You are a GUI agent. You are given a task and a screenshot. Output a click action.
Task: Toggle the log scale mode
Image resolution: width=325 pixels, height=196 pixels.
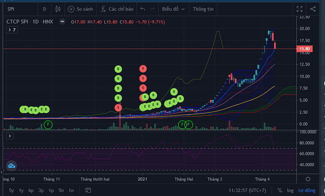pos(291,190)
